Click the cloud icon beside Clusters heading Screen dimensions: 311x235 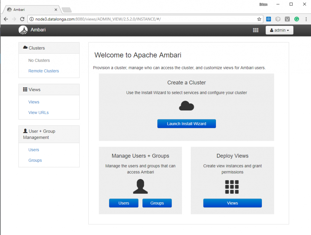point(25,47)
